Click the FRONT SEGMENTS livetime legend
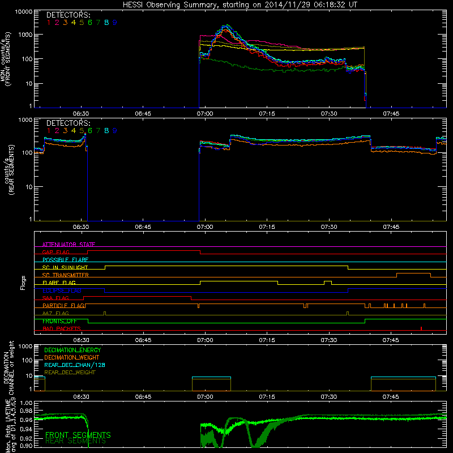The height and width of the screenshot is (453, 453). 78,435
